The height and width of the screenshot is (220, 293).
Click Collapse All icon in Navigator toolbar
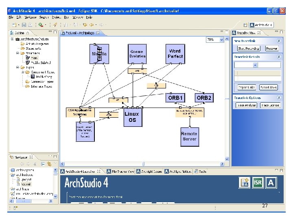[43, 164]
